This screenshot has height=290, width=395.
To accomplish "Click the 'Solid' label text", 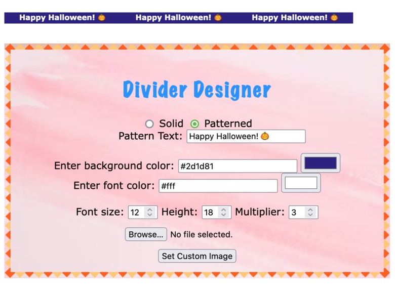I will tap(171, 123).
